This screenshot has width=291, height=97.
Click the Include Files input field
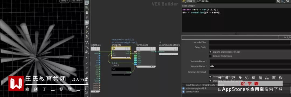(250, 42)
